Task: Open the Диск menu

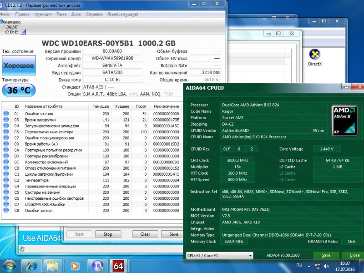Action: (x=76, y=14)
